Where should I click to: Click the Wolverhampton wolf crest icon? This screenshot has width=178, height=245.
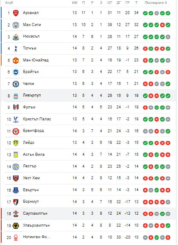coord(16,225)
